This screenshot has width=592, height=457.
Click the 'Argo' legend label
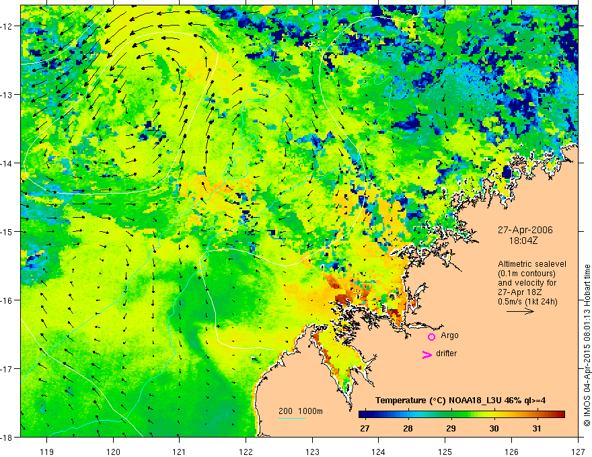pyautogui.click(x=449, y=335)
